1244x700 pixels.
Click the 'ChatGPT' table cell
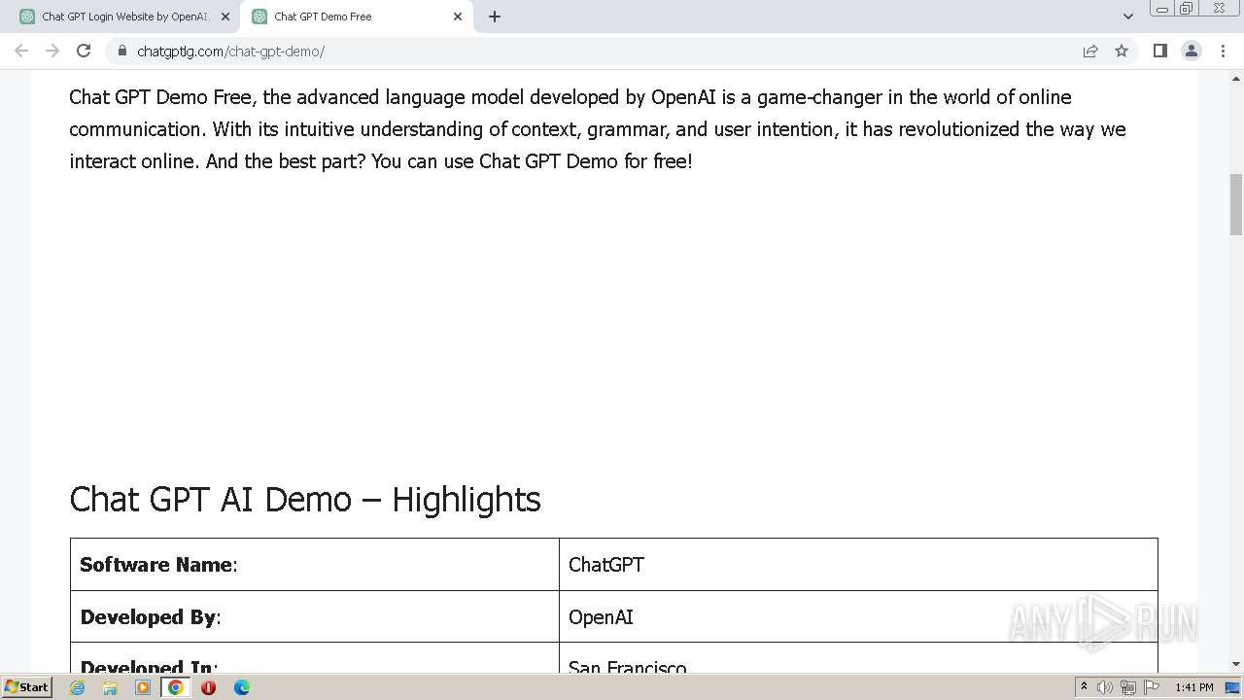pos(858,565)
